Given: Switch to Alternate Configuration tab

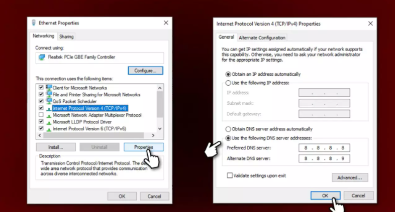Looking at the screenshot, I should pos(262,38).
